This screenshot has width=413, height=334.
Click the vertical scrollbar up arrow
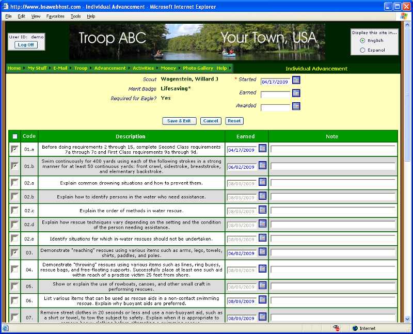pos(407,25)
